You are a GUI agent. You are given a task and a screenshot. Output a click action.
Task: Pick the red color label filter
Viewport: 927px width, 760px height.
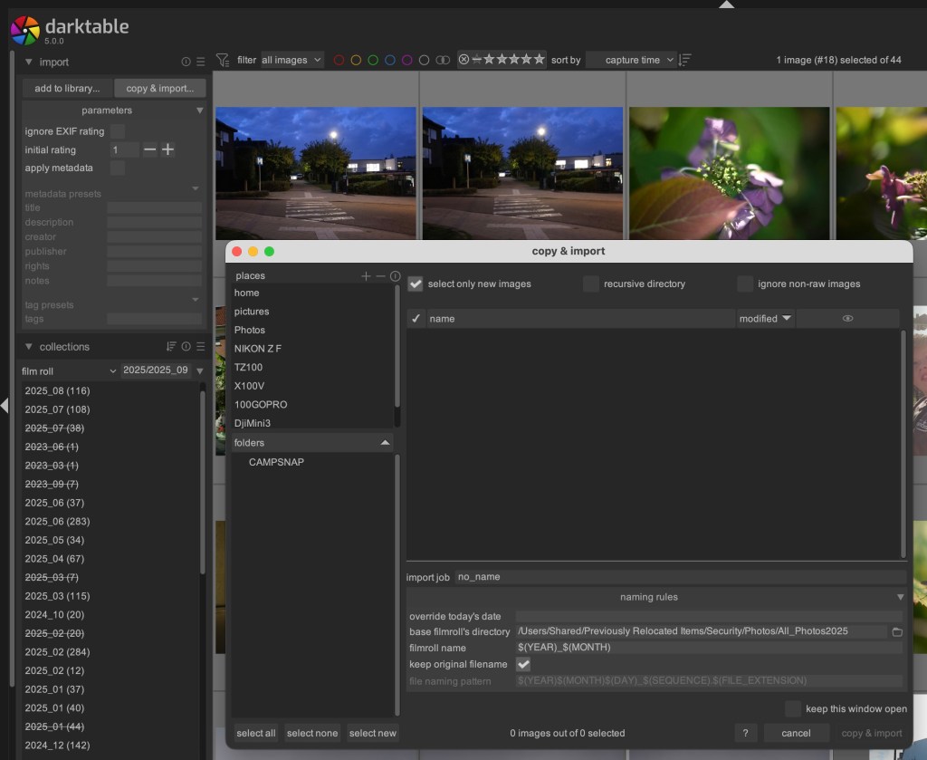[339, 60]
